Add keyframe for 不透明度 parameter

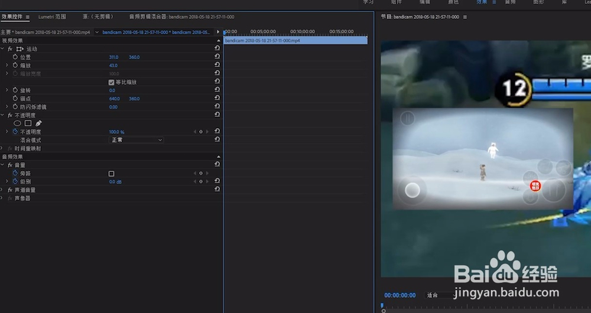click(x=201, y=132)
